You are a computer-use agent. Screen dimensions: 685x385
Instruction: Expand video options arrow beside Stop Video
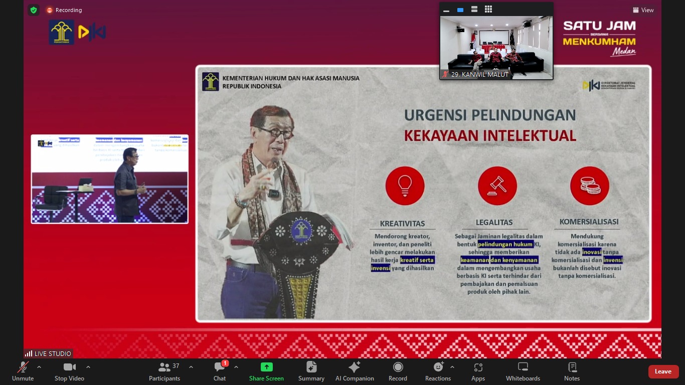point(88,367)
